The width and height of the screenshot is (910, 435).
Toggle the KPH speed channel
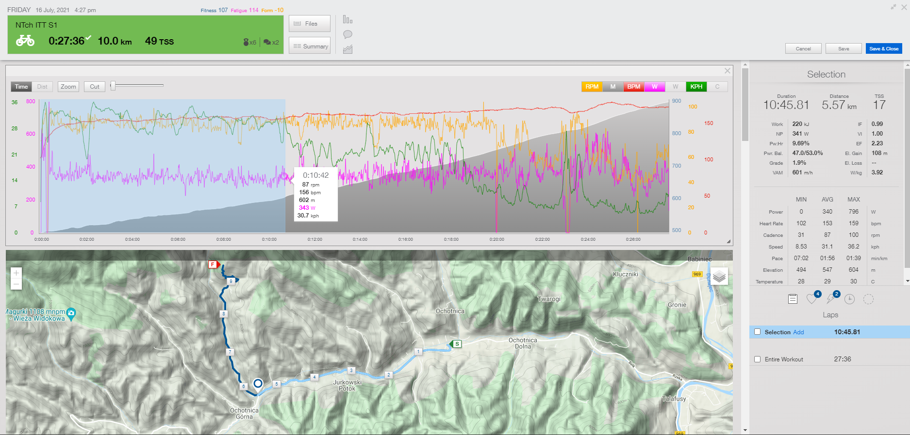(x=696, y=87)
